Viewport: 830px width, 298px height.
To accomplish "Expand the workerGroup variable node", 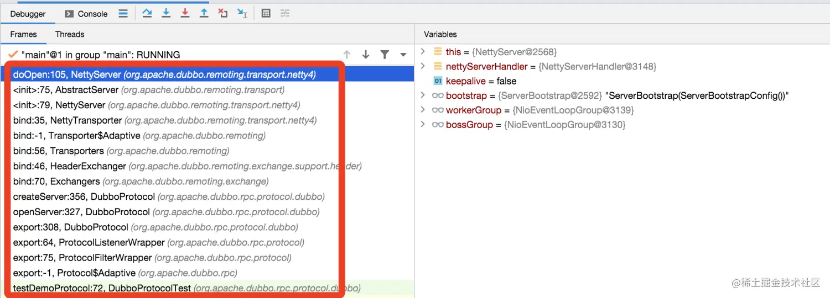I will point(423,110).
